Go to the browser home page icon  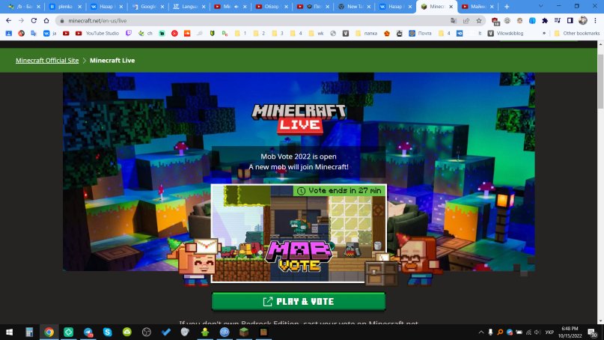coord(47,20)
